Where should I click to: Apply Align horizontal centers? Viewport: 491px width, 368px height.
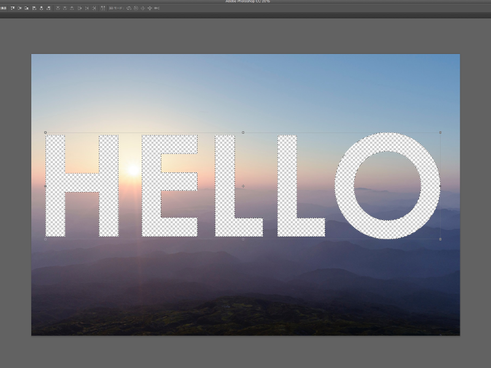pyautogui.click(x=42, y=8)
